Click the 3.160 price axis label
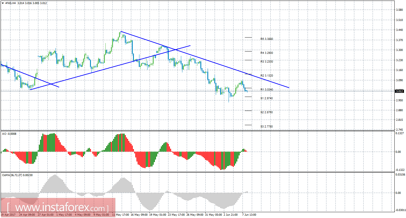The width and height of the screenshot is (406, 218). (x=399, y=70)
